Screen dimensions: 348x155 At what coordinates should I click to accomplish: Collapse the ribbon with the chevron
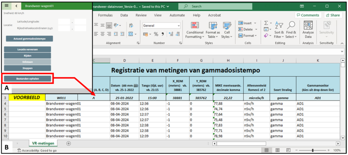pyautogui.click(x=342, y=43)
